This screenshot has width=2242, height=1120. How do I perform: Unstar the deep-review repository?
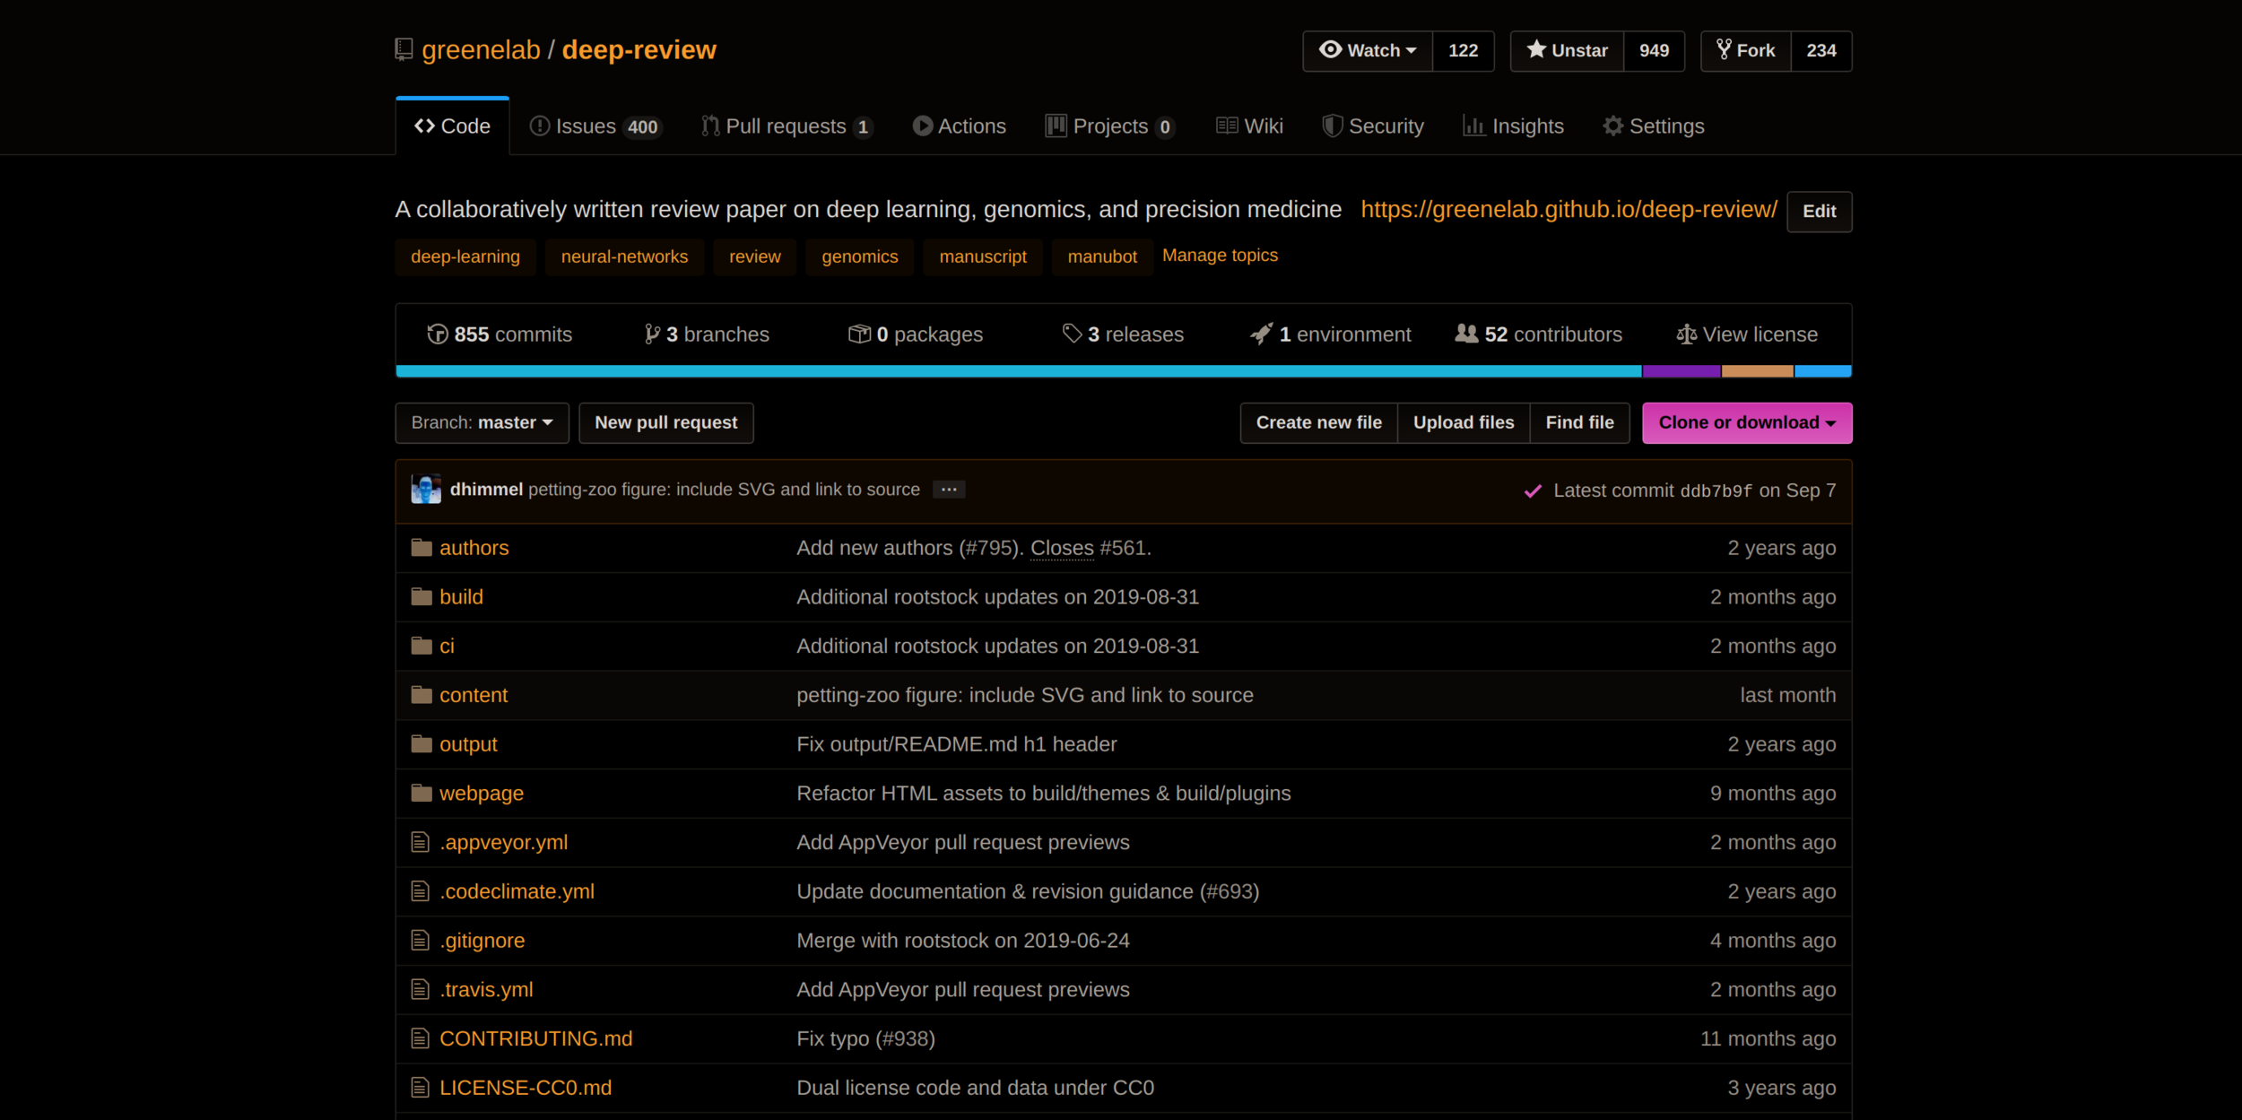pyautogui.click(x=1567, y=51)
